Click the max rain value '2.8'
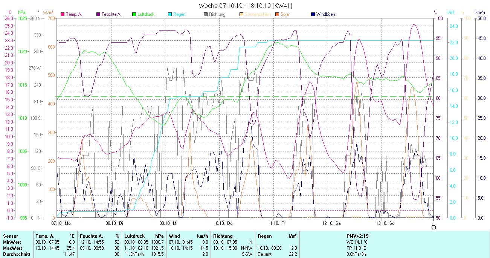The height and width of the screenshot is (258, 490). click(294, 248)
